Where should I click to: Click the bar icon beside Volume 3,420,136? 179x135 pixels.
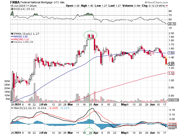tap(12, 42)
